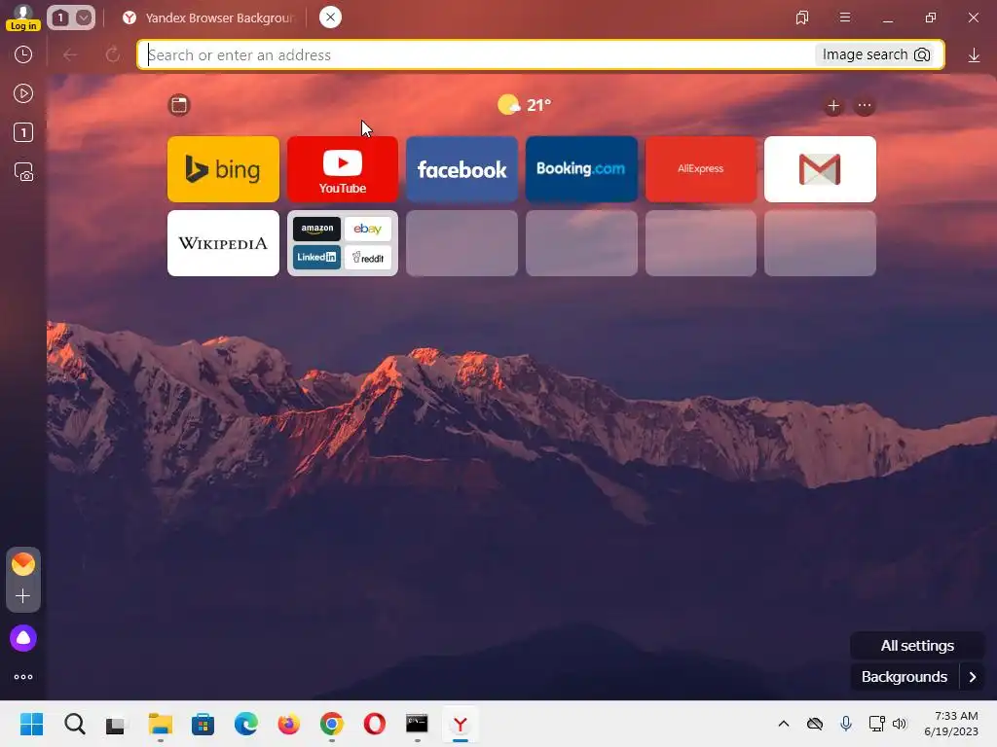Viewport: 997px width, 747px height.
Task: Open the terminal from the taskbar
Action: (417, 724)
